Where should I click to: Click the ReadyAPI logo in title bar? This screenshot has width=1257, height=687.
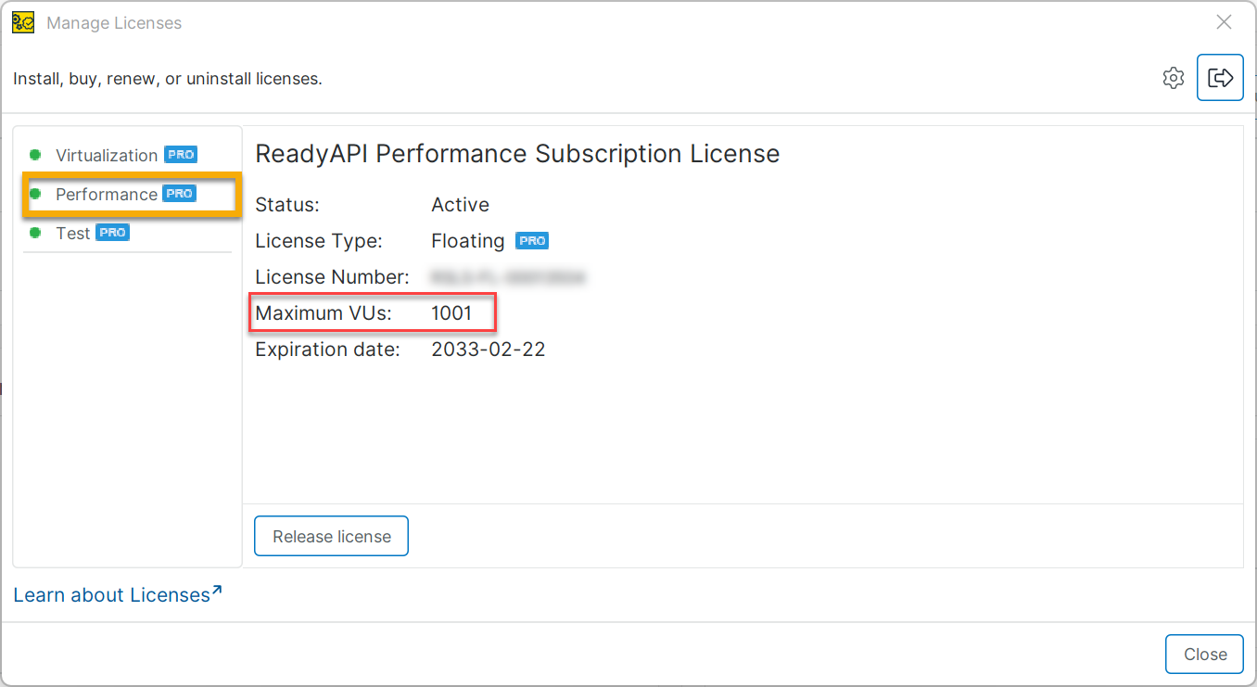click(x=23, y=22)
